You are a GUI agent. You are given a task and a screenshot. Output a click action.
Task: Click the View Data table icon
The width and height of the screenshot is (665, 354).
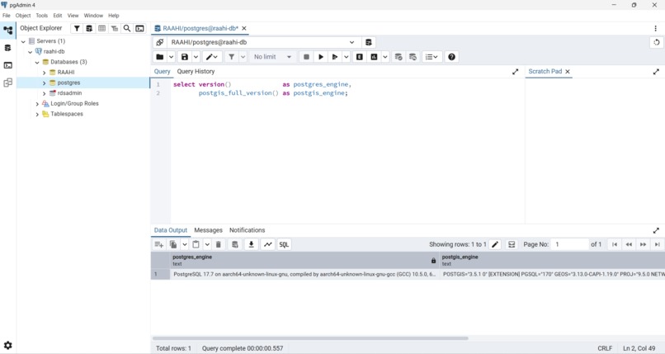(101, 28)
